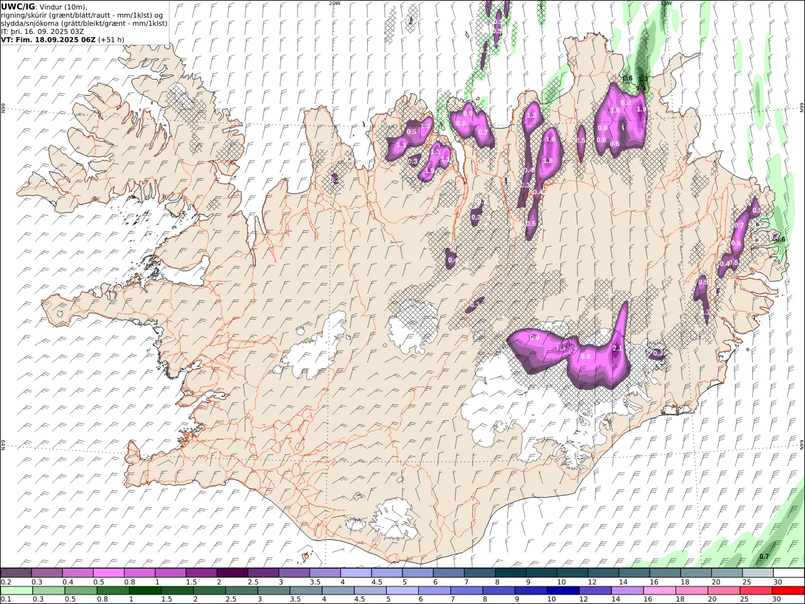Click the light green 0.3 rain legend swatch

tap(48, 590)
